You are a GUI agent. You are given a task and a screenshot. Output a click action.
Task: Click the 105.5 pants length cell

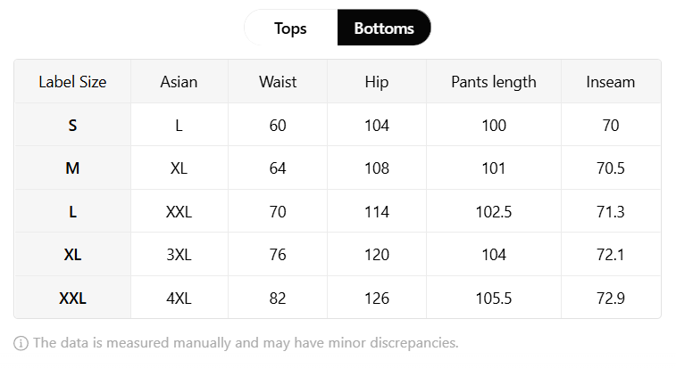tap(494, 298)
